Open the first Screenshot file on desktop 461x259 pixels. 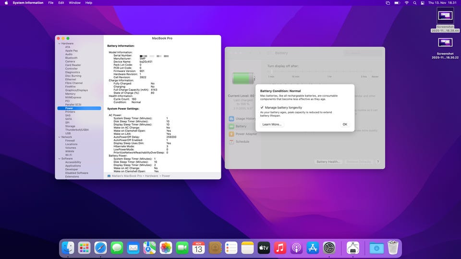[445, 16]
